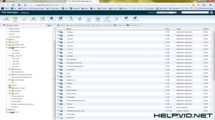Open Change Permissions tool

click(x=108, y=19)
